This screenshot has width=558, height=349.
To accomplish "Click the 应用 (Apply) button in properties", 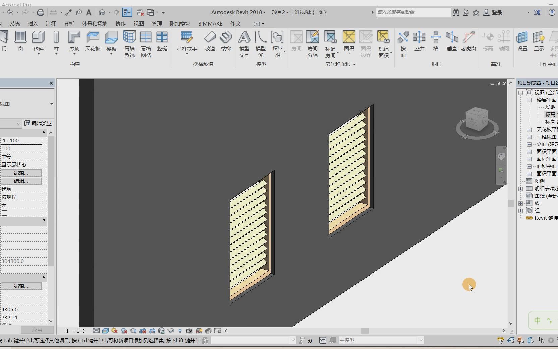I will pos(37,330).
